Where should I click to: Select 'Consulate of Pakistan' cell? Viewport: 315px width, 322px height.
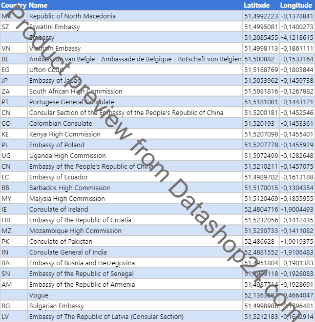[135, 241]
